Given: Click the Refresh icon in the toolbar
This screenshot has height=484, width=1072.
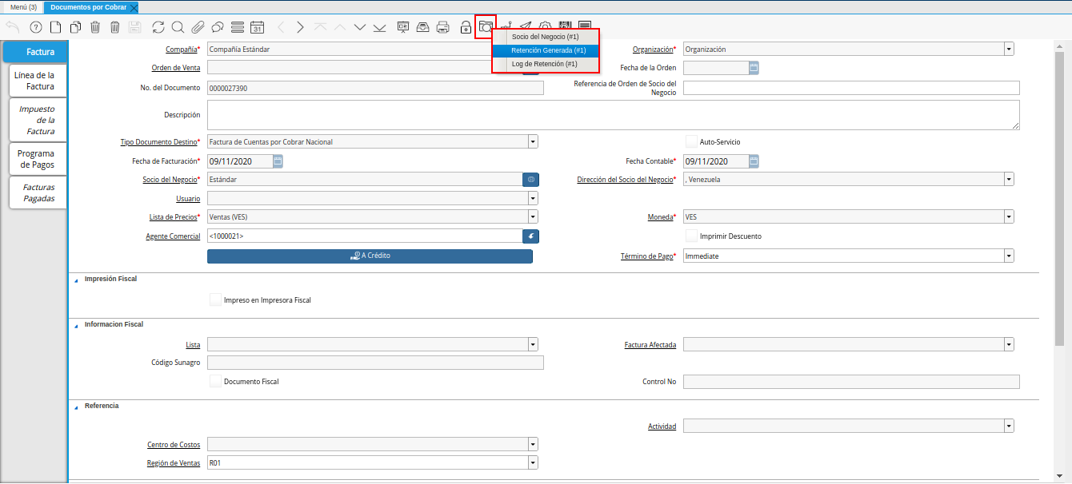Looking at the screenshot, I should pos(158,27).
